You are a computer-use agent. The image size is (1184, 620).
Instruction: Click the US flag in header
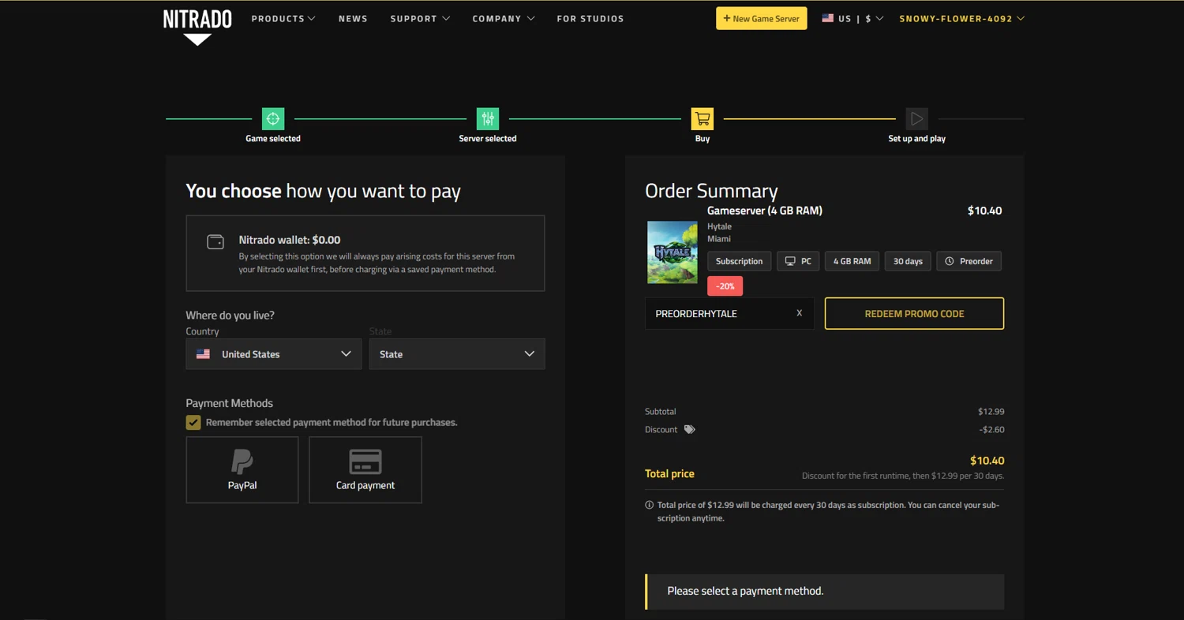click(827, 18)
